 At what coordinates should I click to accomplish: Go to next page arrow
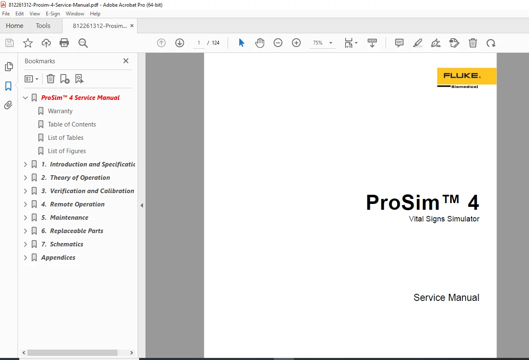[180, 43]
